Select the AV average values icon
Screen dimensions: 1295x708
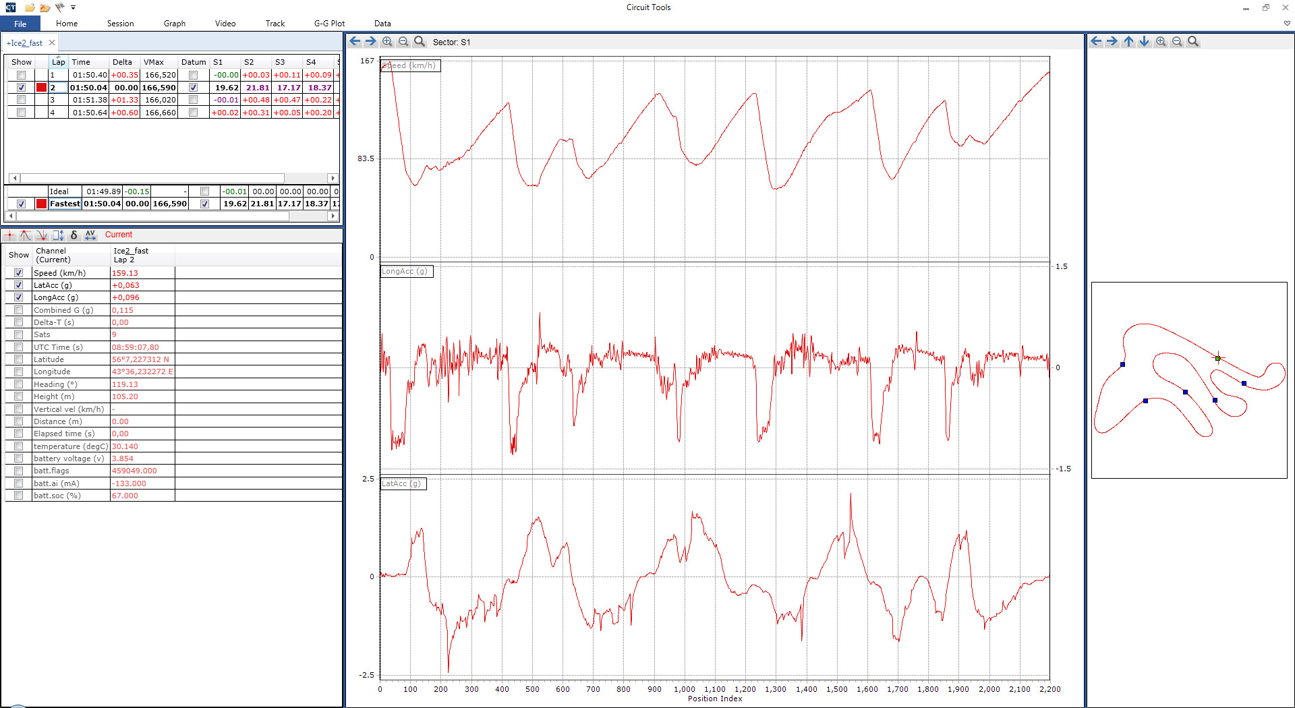pos(90,235)
